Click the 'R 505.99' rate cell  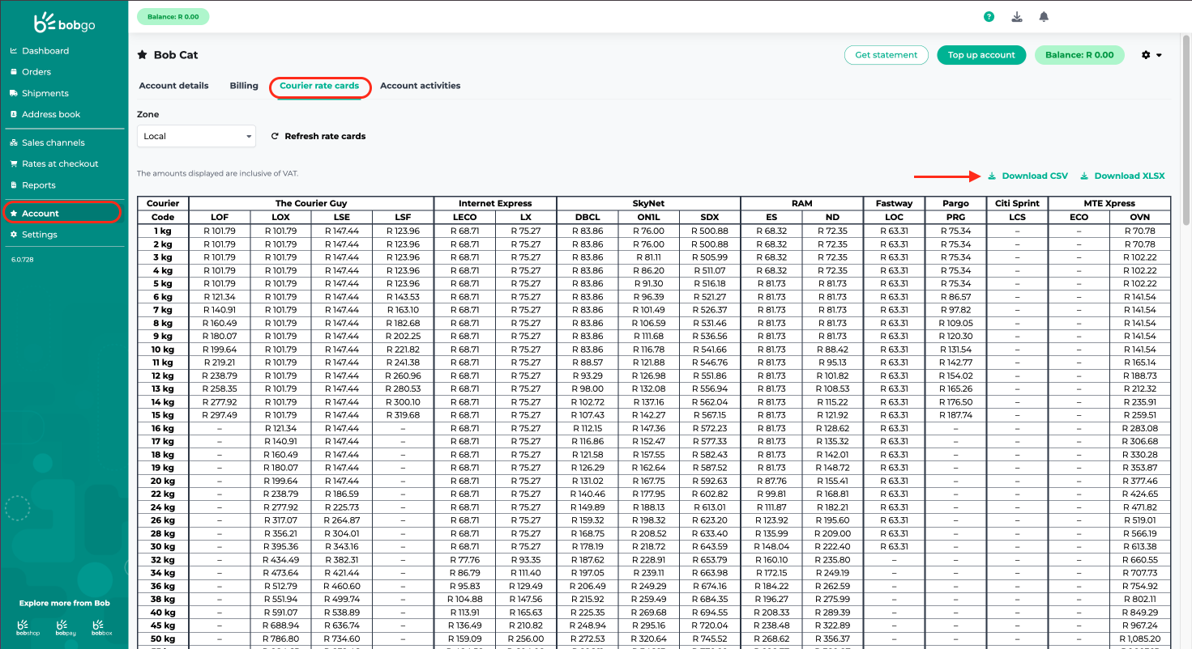coord(710,257)
